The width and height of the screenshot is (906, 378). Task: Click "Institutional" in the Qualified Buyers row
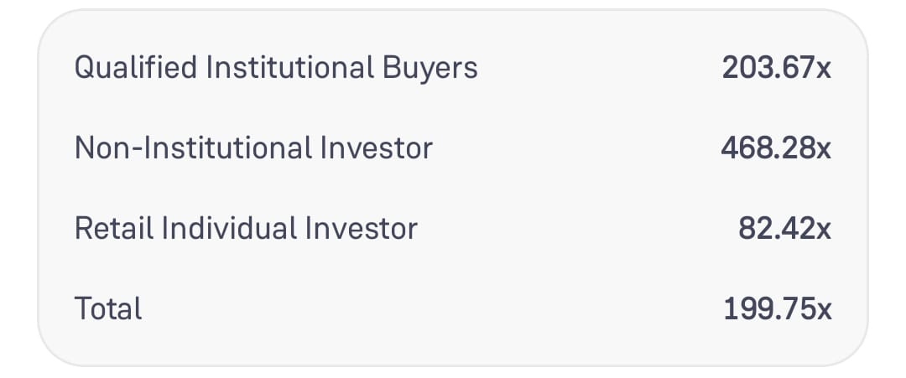pos(290,67)
